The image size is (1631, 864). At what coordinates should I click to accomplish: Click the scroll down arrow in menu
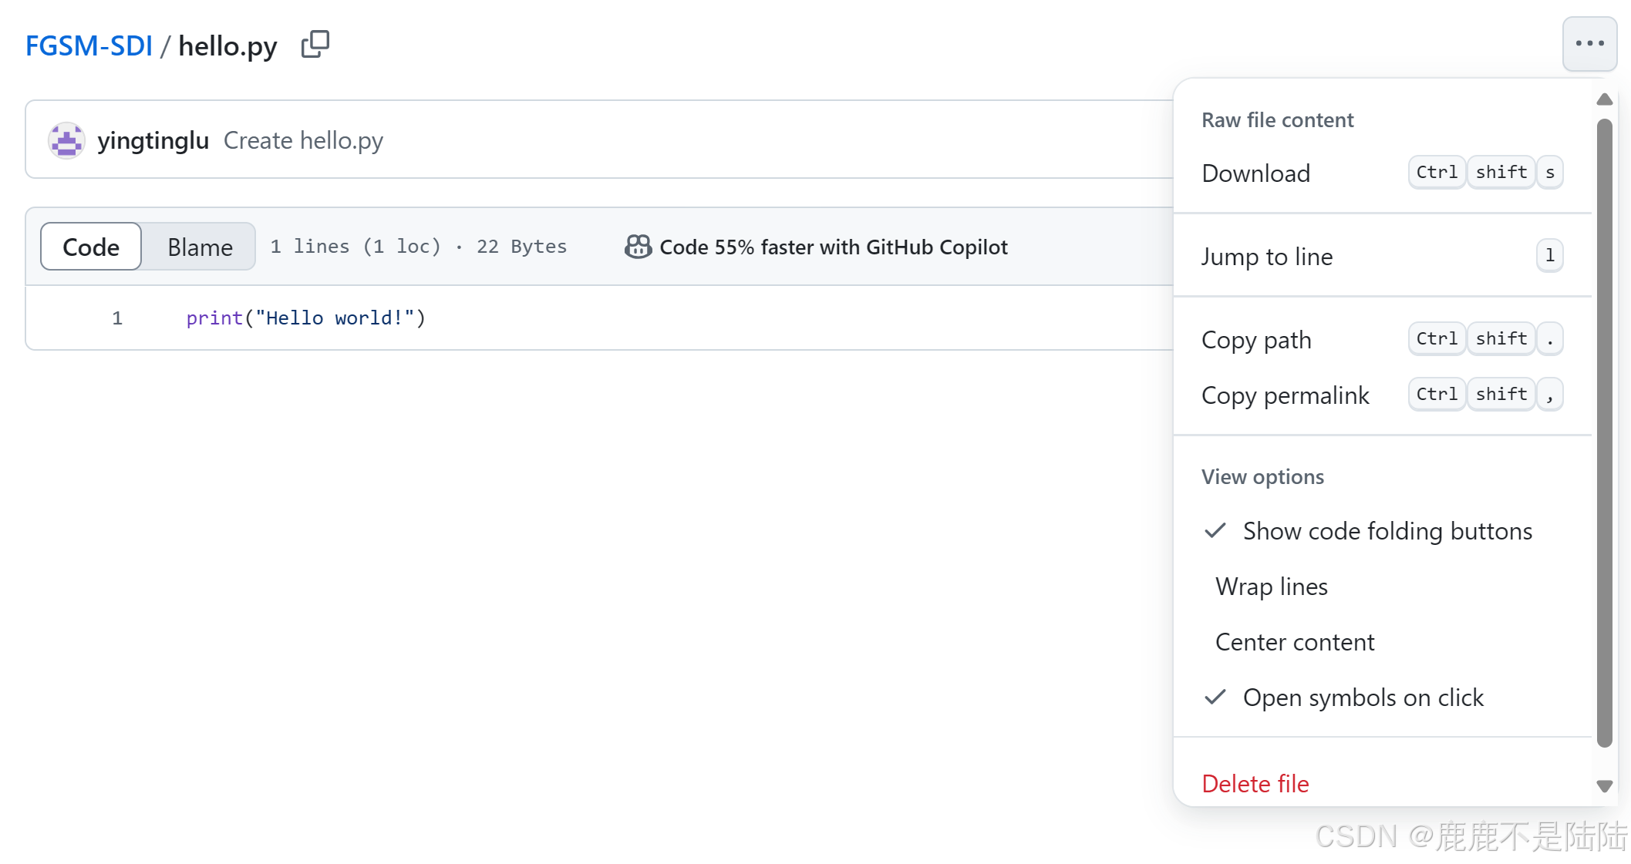point(1605,786)
